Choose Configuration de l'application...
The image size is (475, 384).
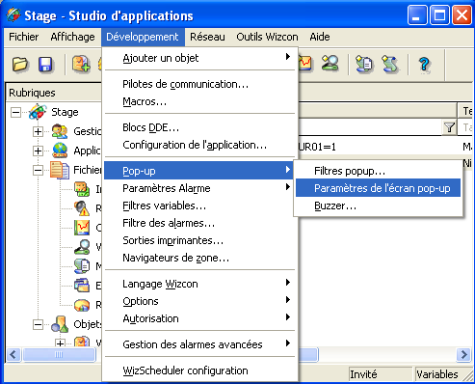point(199,145)
